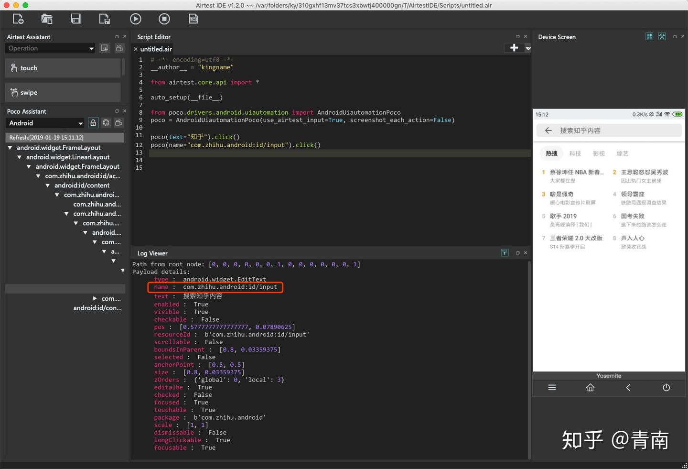This screenshot has height=469, width=688.
Task: Start Poco auto recording icon
Action: click(118, 123)
